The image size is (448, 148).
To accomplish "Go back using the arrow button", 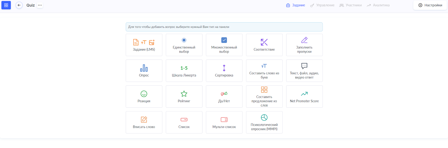I will [x=19, y=5].
